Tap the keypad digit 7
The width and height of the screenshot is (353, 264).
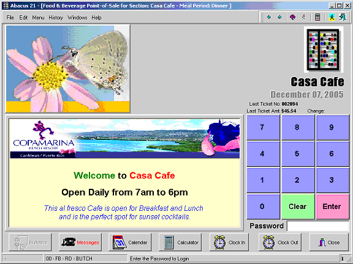tap(263, 127)
